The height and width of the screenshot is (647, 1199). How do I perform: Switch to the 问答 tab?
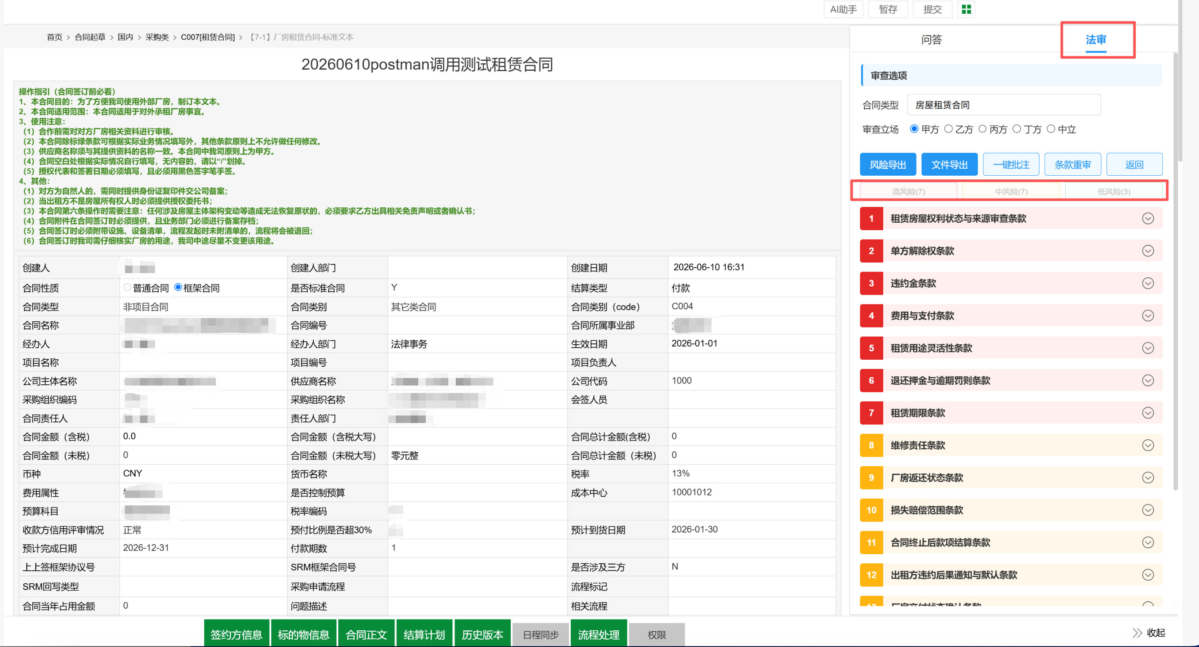pyautogui.click(x=932, y=40)
